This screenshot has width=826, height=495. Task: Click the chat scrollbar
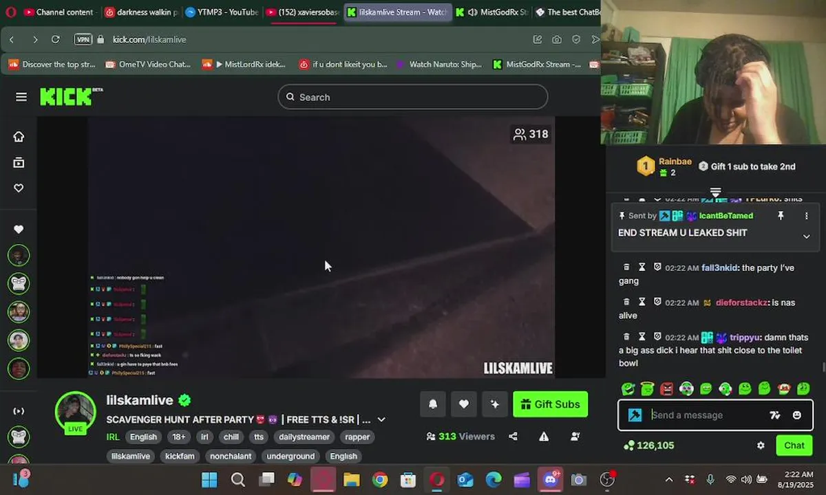[823, 366]
